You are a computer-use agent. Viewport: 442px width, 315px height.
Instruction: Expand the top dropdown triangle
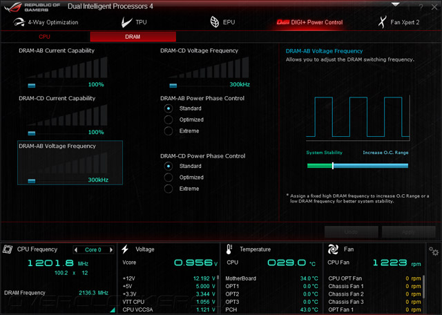[395, 5]
